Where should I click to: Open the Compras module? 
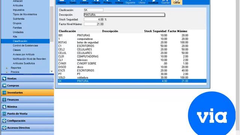point(27,85)
